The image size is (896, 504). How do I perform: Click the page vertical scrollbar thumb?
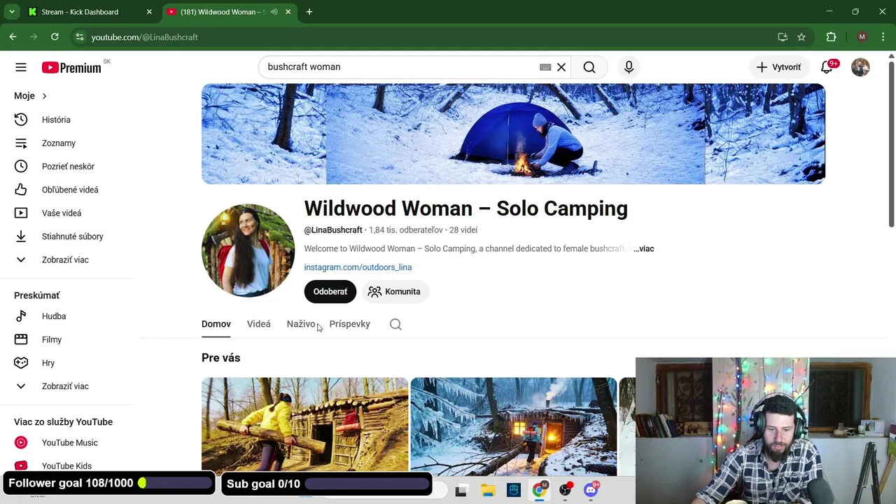(x=891, y=144)
